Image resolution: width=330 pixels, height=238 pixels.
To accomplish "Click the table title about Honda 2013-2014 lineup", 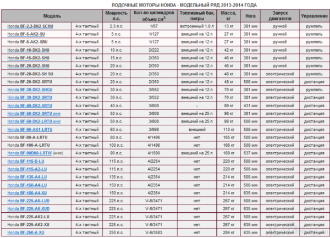I will point(165,4).
